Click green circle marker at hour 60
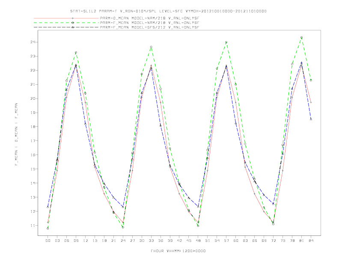This screenshot has width=339, height=262. [x=236, y=84]
